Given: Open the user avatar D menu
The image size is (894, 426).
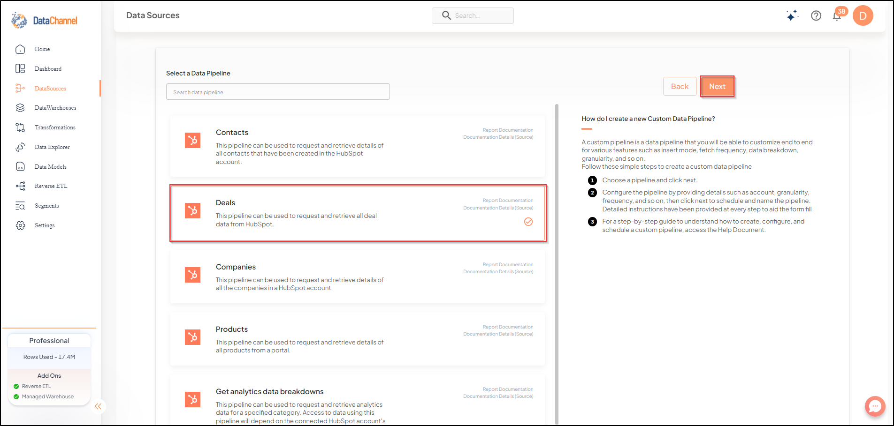Looking at the screenshot, I should point(863,16).
